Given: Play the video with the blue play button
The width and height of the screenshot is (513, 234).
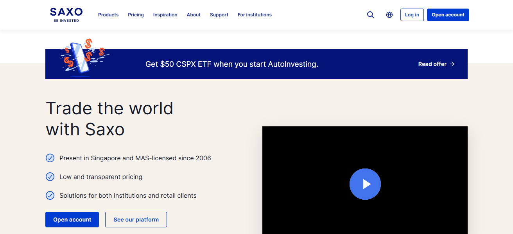Looking at the screenshot, I should 365,184.
